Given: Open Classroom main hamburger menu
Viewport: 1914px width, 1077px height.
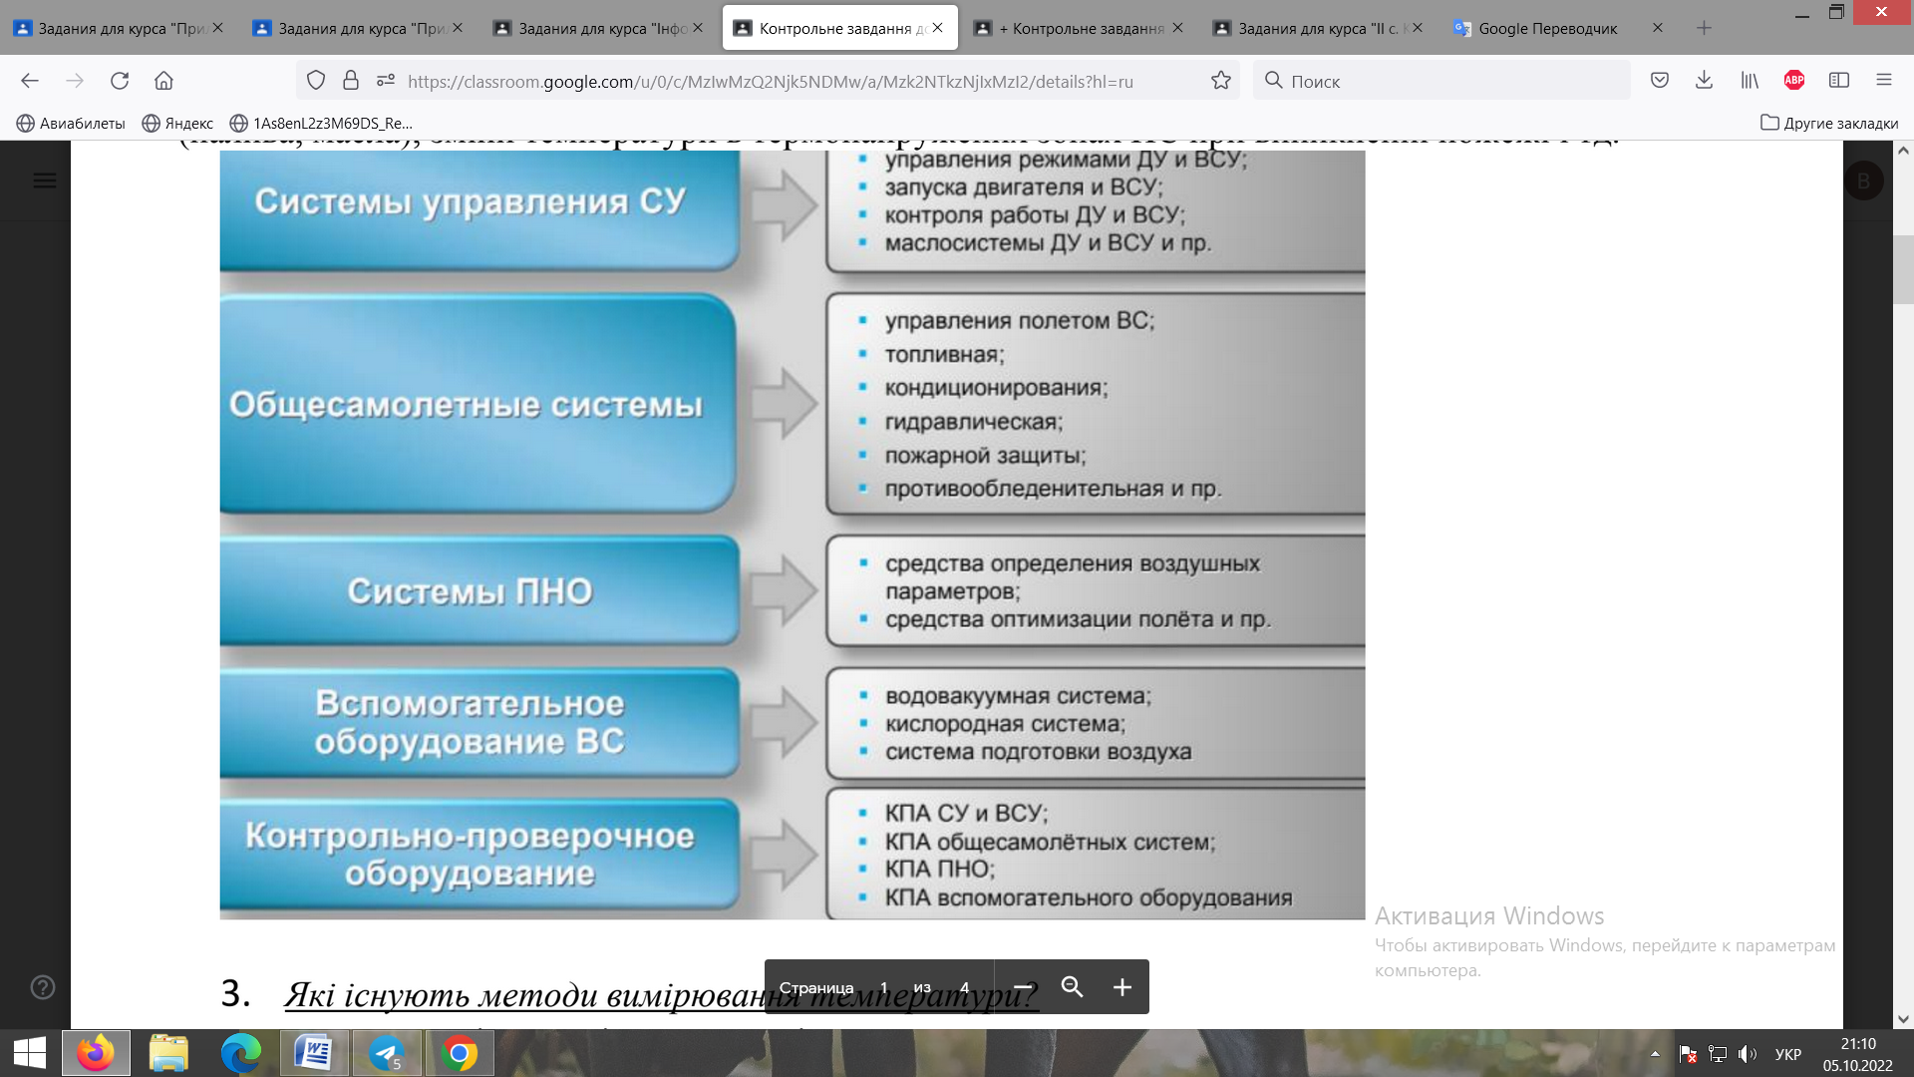Looking at the screenshot, I should (45, 180).
